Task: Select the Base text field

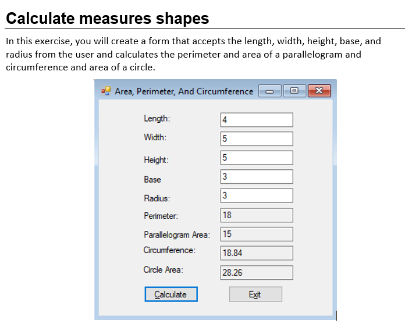Action: click(x=256, y=176)
